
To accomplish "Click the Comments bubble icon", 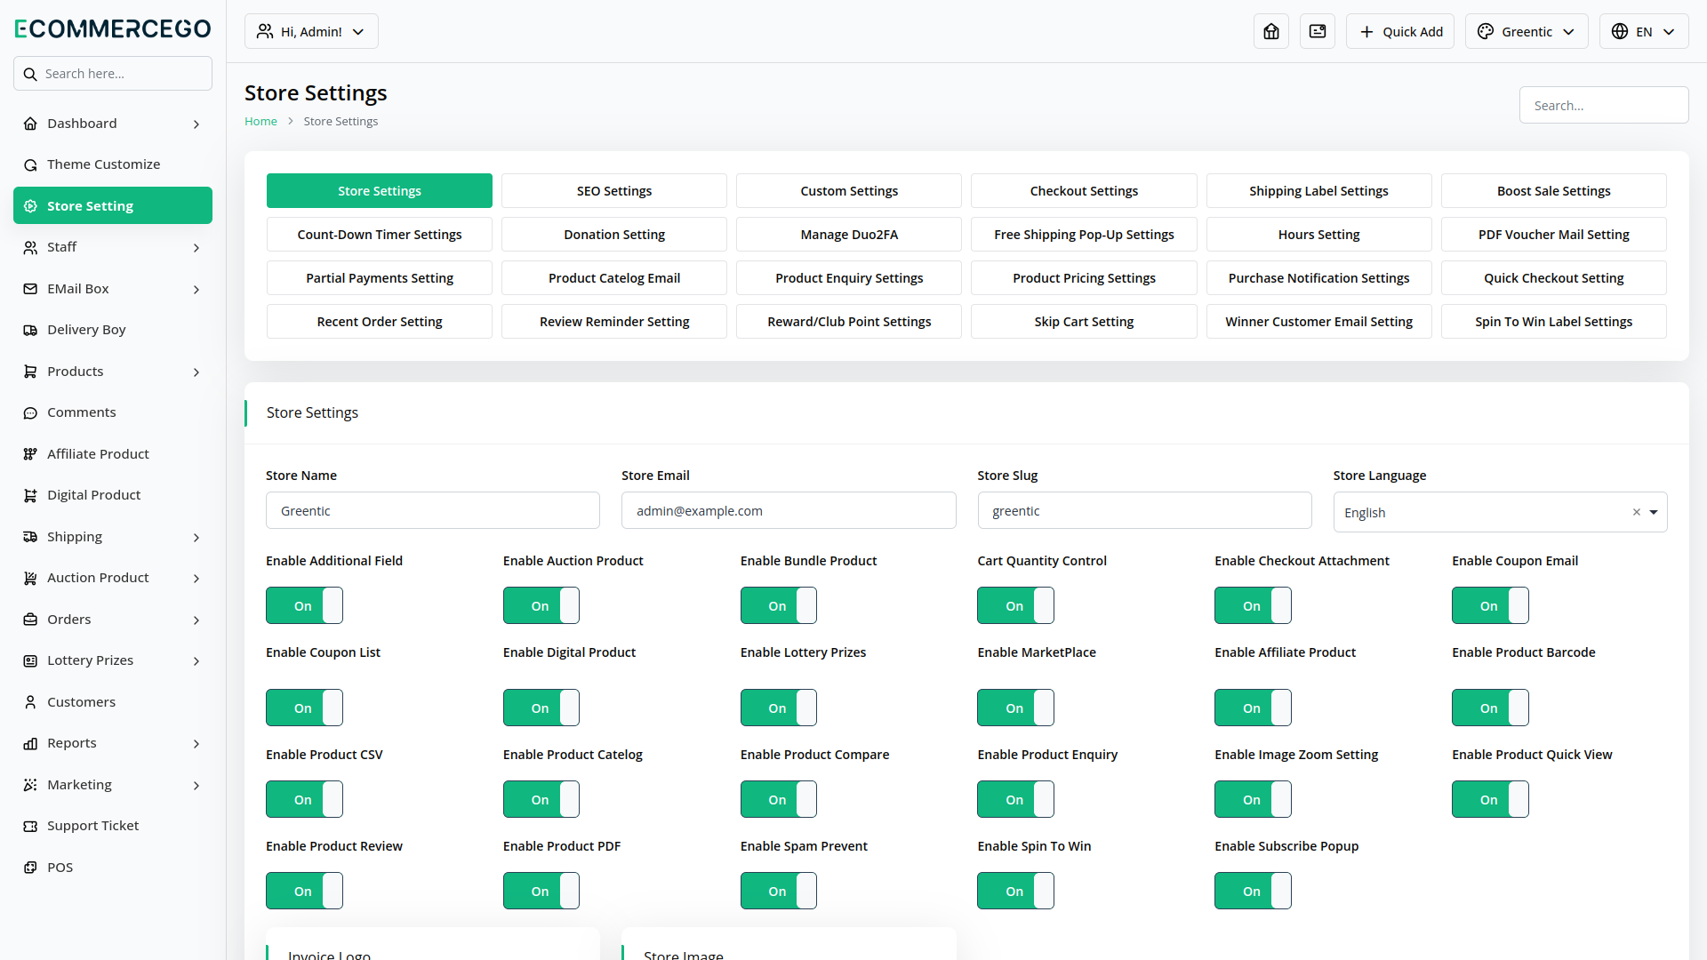I will click(30, 412).
